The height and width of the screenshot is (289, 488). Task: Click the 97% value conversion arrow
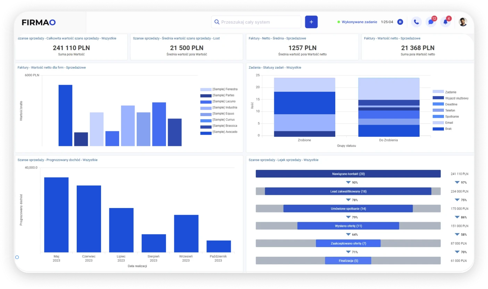[457, 182]
